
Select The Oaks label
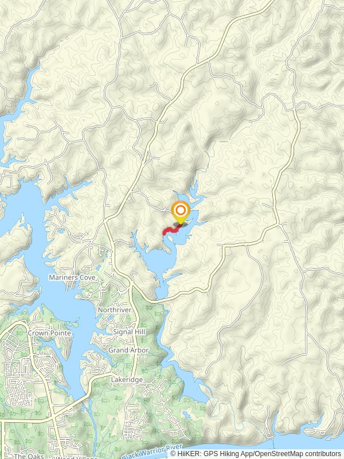click(x=29, y=456)
